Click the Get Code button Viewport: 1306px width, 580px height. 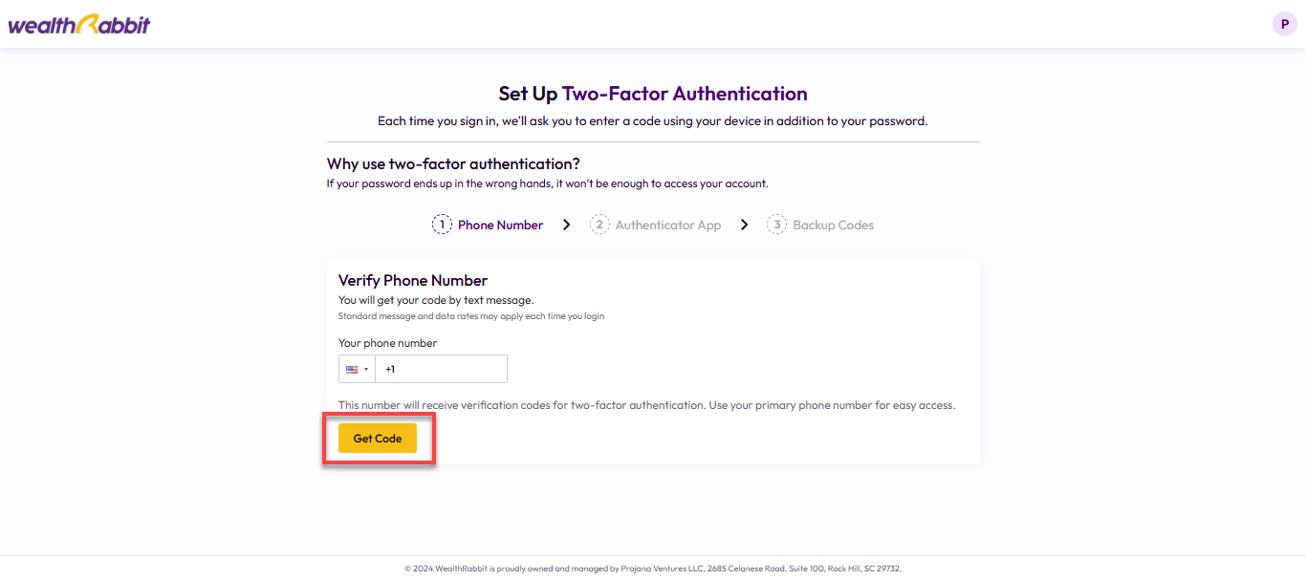(x=378, y=439)
